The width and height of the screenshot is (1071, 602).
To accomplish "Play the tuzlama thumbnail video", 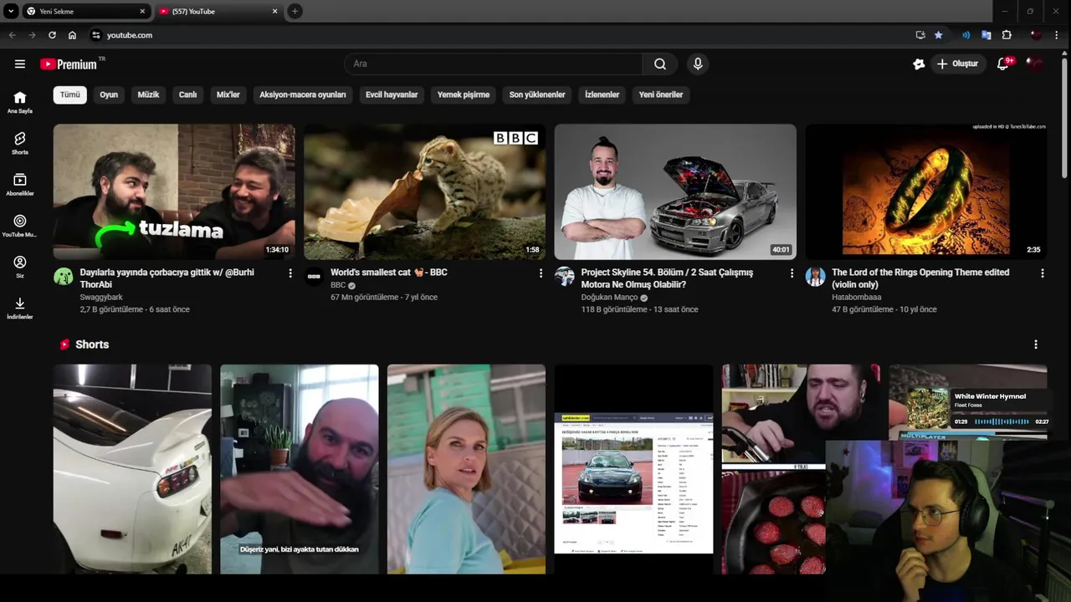I will coord(174,191).
